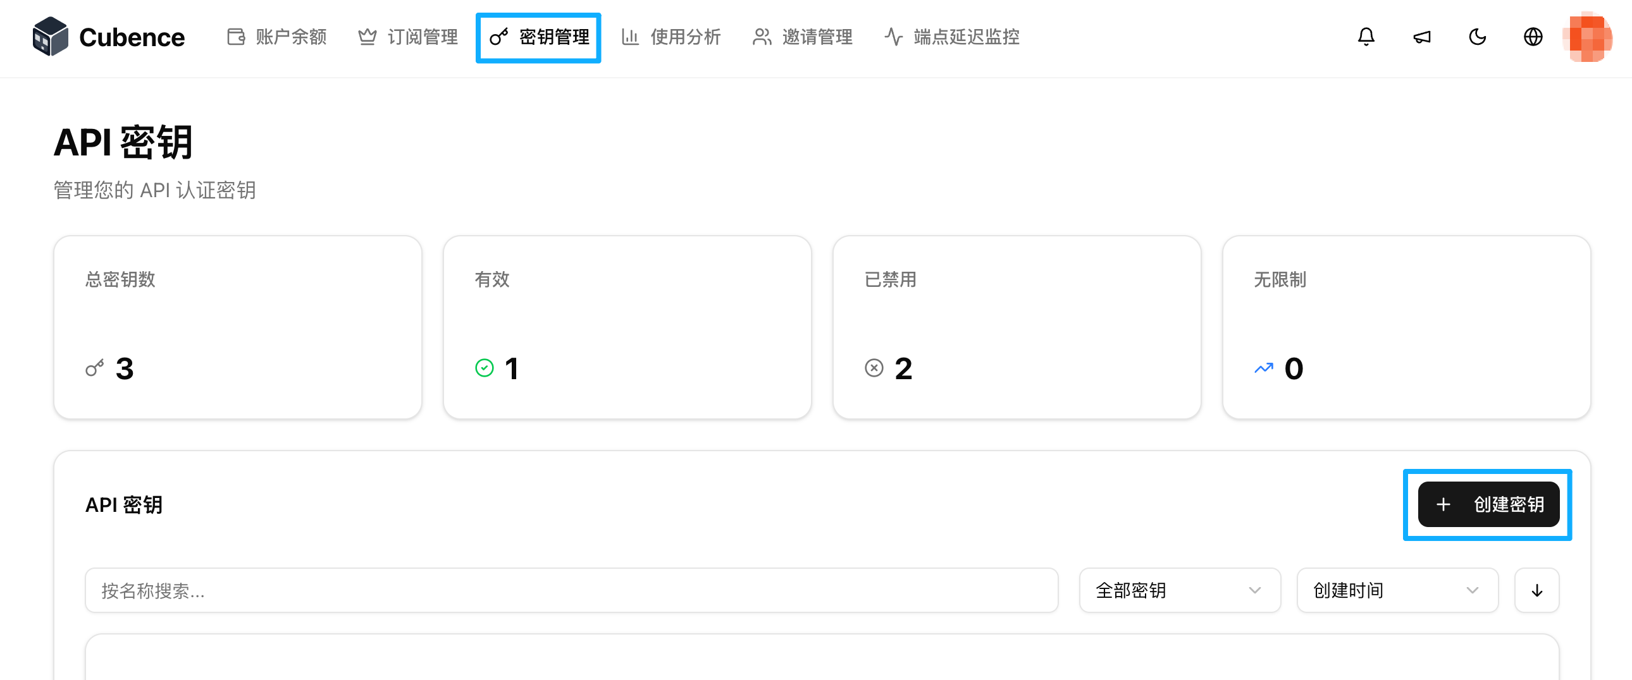Screen dimensions: 1632x680
Task: Click the plus icon in 创建密钥
Action: [1443, 504]
